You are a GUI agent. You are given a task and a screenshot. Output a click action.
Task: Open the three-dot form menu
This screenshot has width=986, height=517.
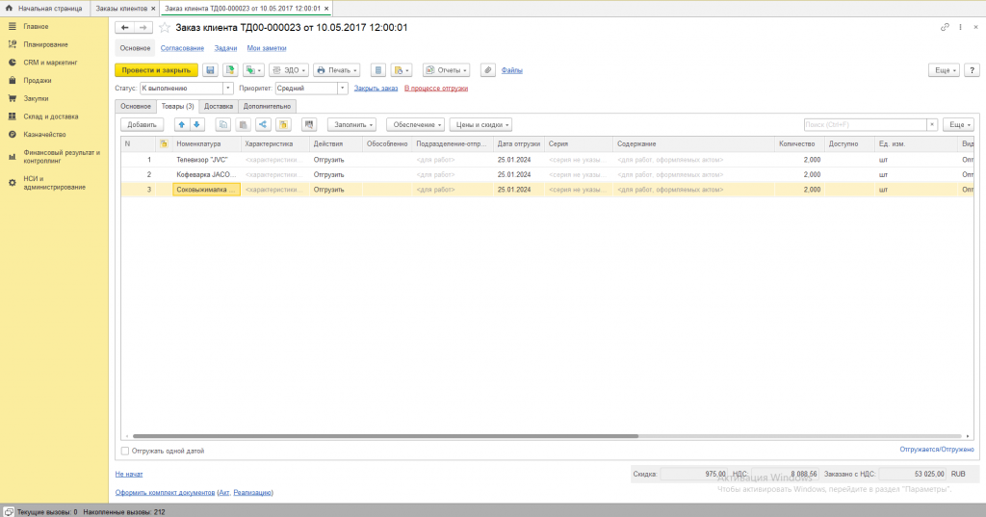(960, 27)
